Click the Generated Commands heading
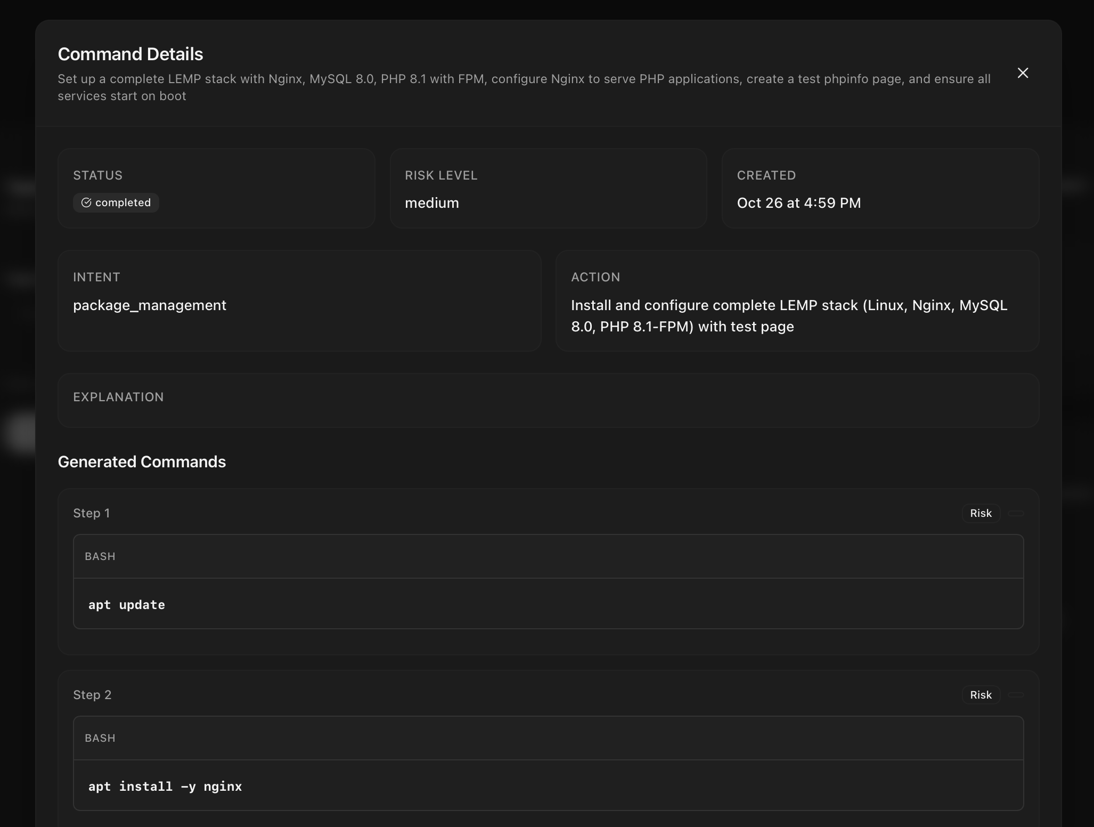This screenshot has height=827, width=1094. pos(142,461)
